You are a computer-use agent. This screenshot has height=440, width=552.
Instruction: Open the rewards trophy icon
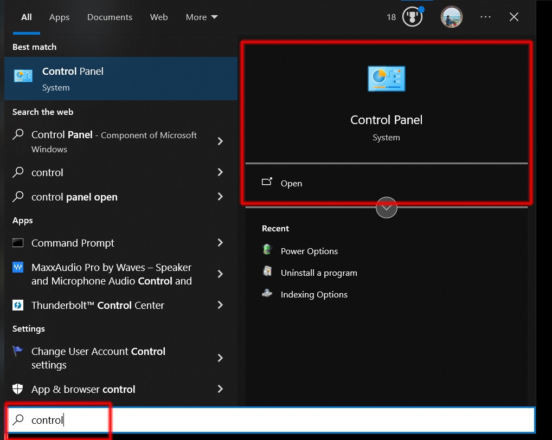coord(413,17)
